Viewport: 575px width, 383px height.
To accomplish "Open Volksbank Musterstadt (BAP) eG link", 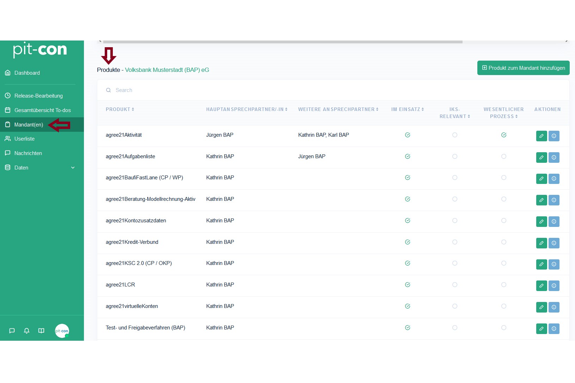I will click(167, 70).
